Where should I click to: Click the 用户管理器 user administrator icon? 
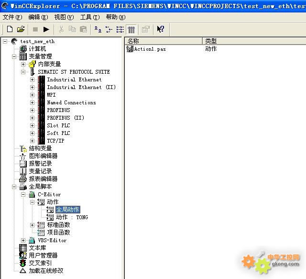coord(23,256)
